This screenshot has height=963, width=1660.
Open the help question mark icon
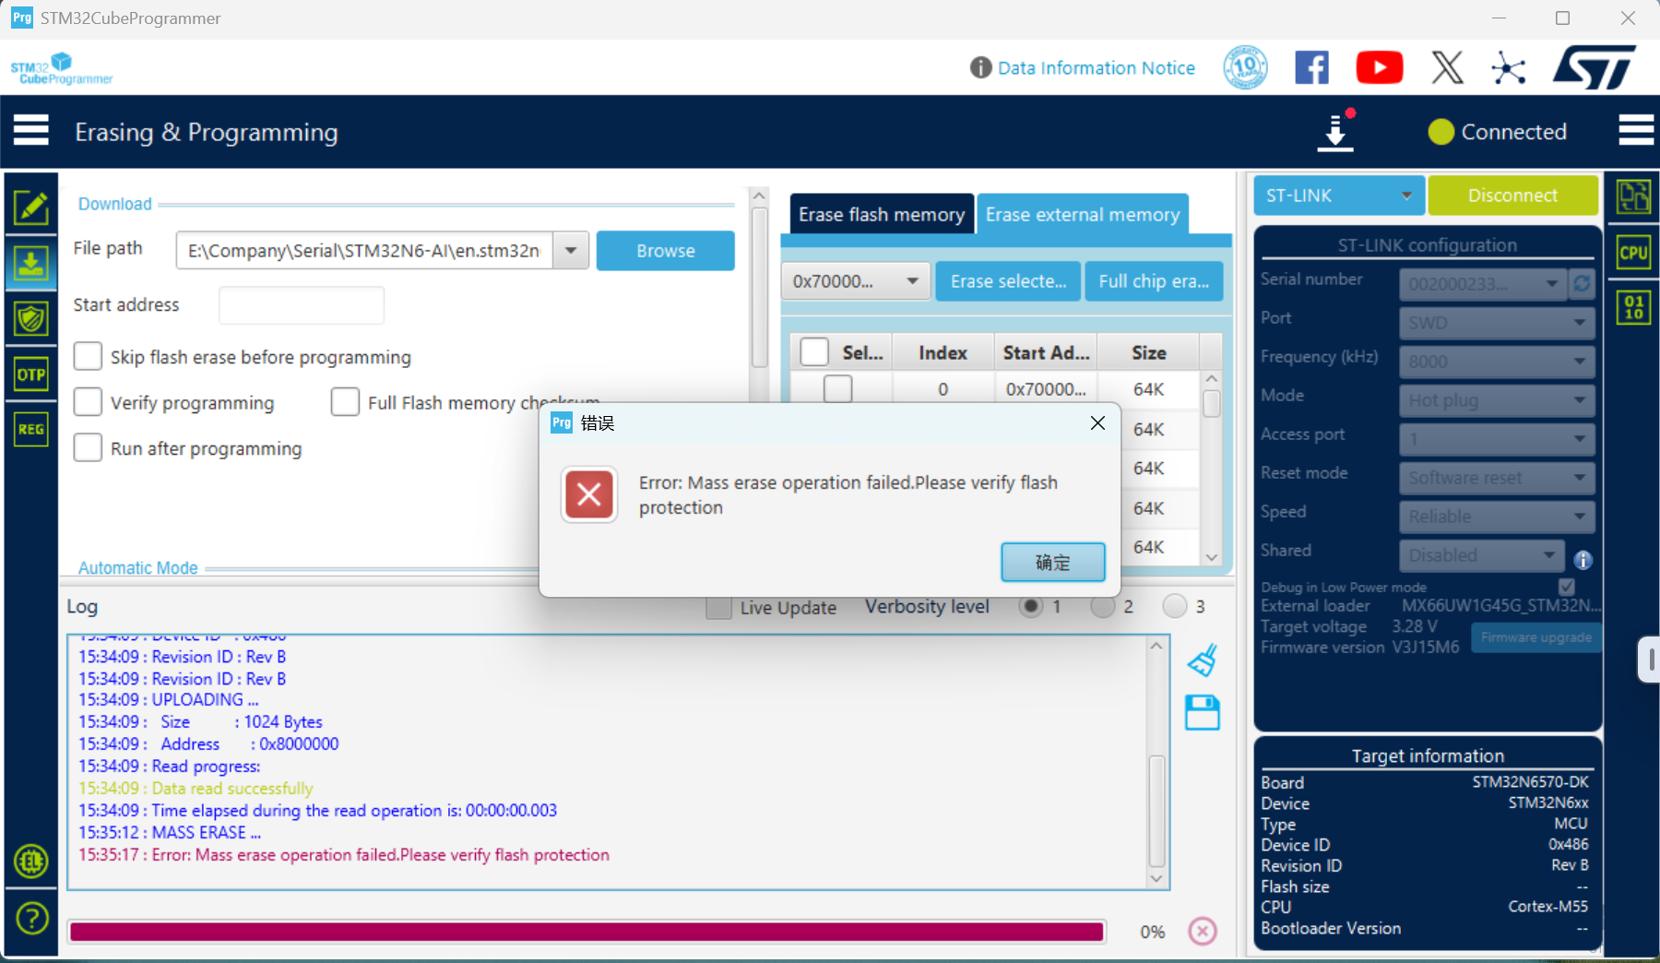(32, 919)
